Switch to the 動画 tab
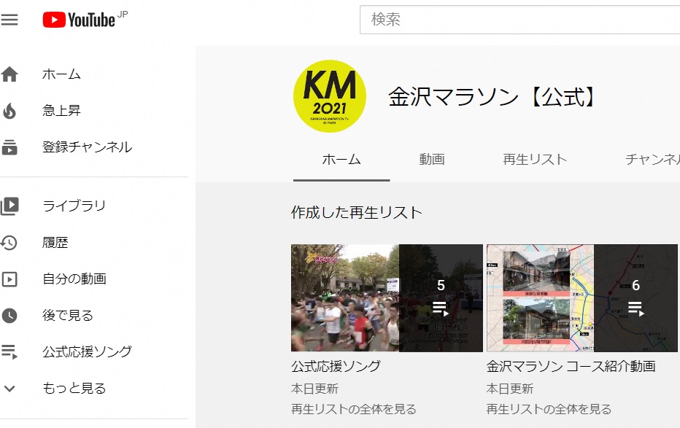The image size is (680, 428). pyautogui.click(x=432, y=160)
